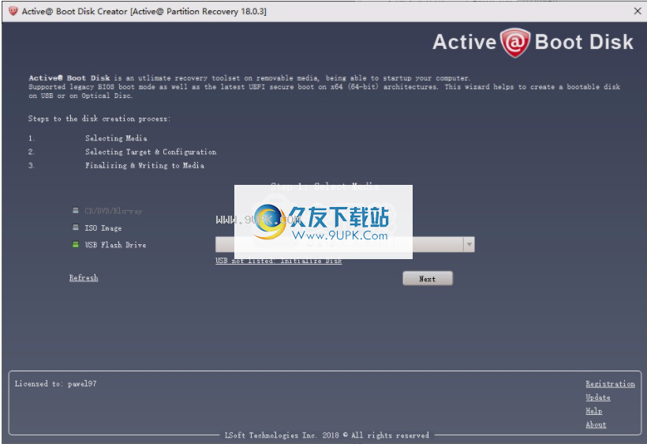
Task: Click the title bar application icon
Action: 13,11
